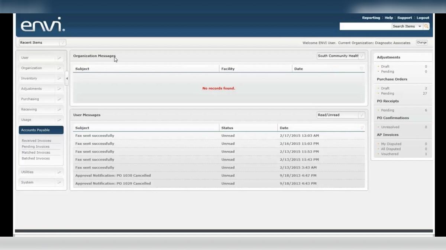Collapse the left navigation sidebar arrow
The height and width of the screenshot is (250, 446).
[x=67, y=78]
